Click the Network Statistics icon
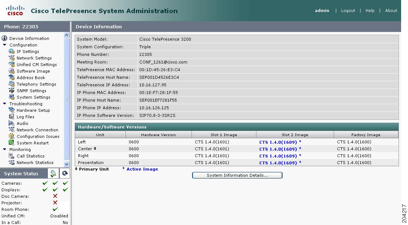The height and width of the screenshot is (225, 408). tap(12, 162)
